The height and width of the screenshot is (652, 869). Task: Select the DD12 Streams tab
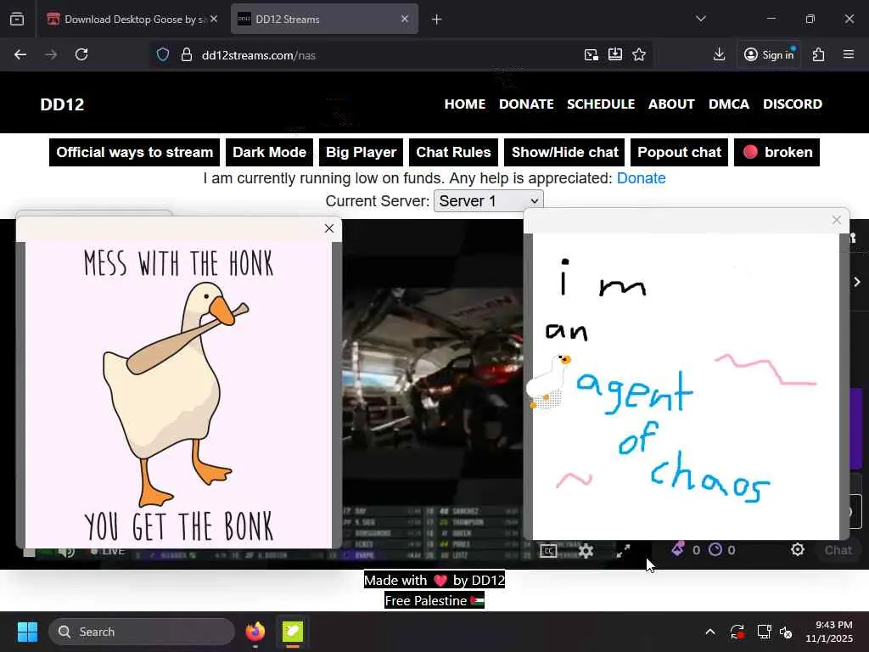coord(324,19)
